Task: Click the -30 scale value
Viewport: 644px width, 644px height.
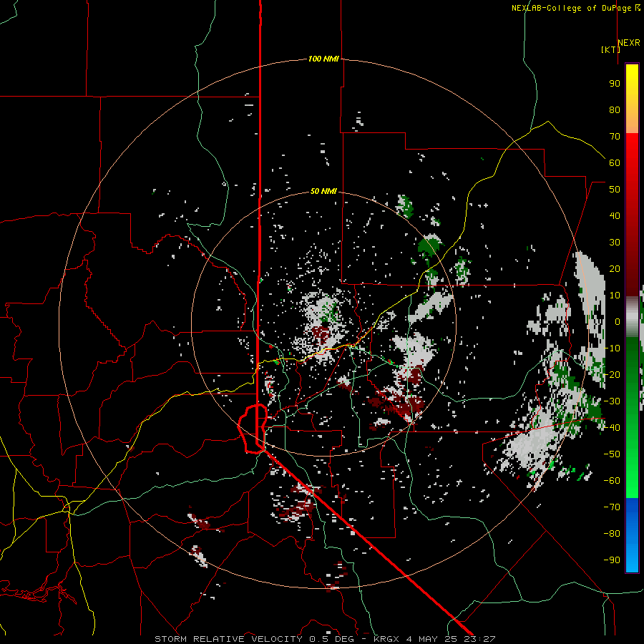Action: pyautogui.click(x=612, y=401)
